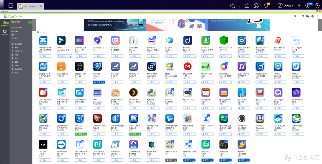The height and width of the screenshot is (164, 322).
Task: Open the notification bell with badge 2
Action: tap(266, 6)
